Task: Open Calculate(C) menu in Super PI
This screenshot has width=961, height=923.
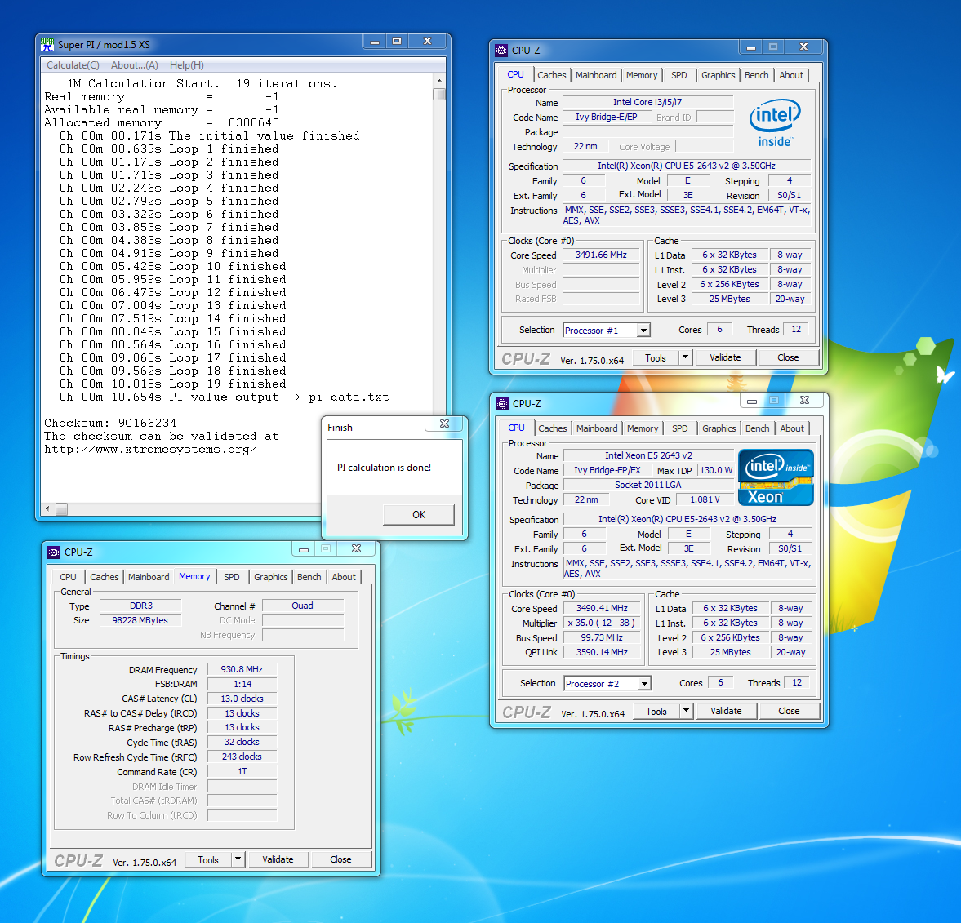Action: pos(73,65)
